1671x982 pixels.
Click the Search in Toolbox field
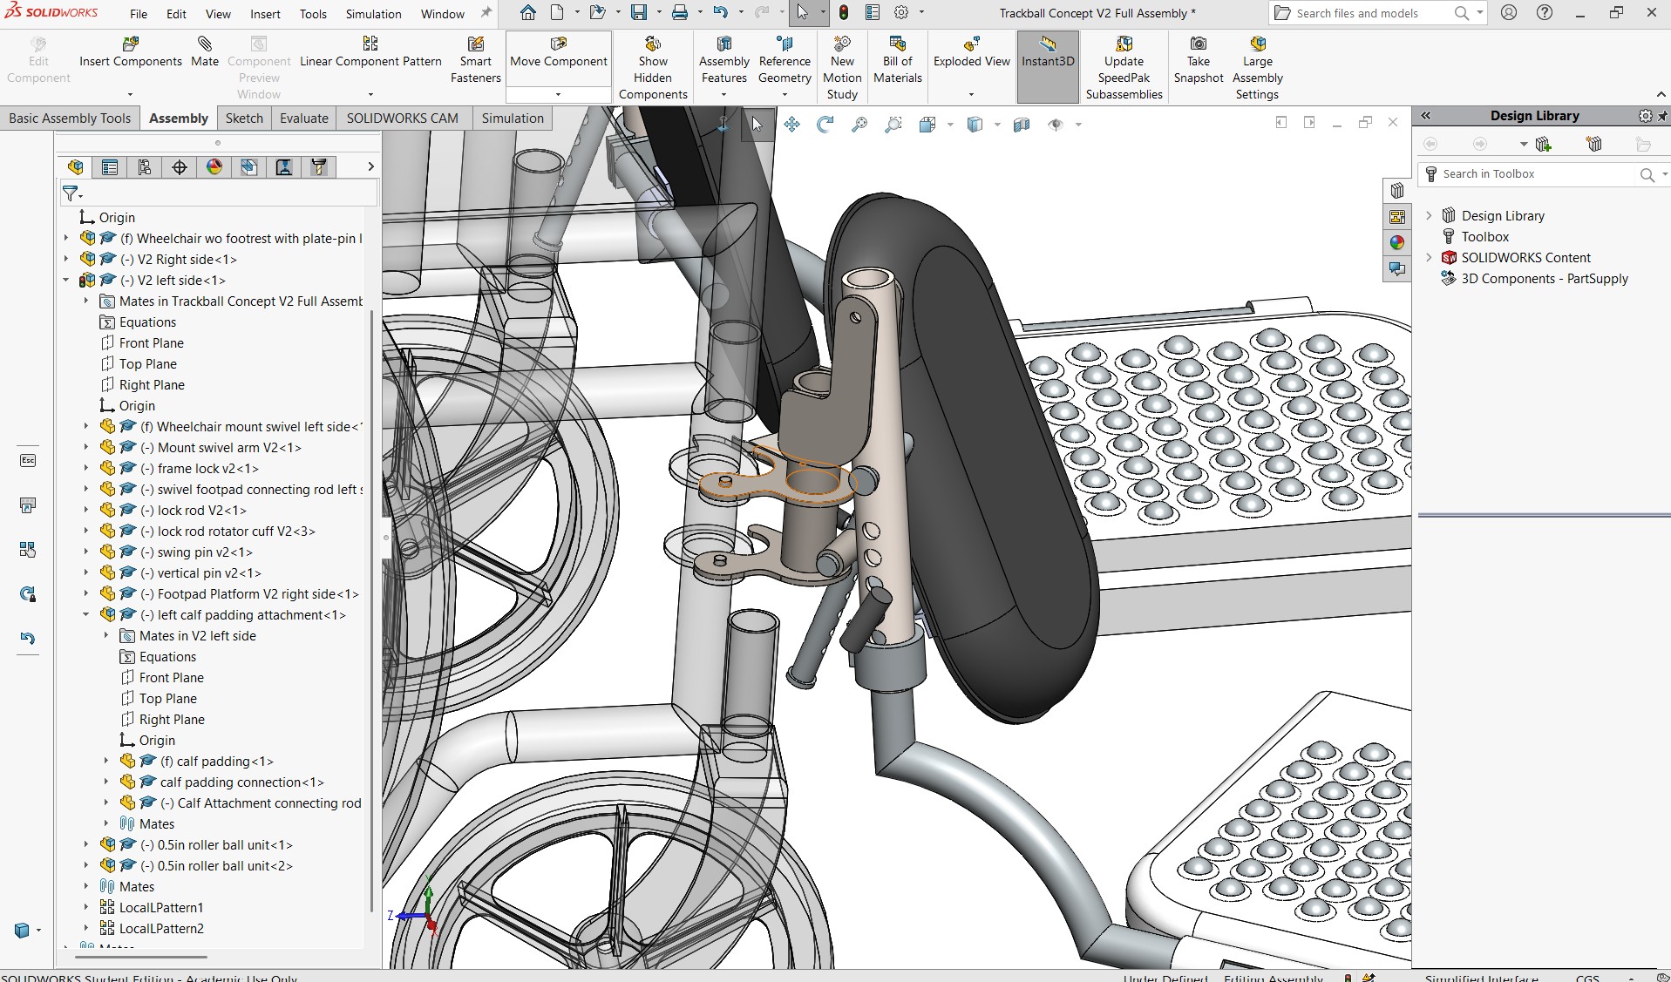coord(1534,174)
